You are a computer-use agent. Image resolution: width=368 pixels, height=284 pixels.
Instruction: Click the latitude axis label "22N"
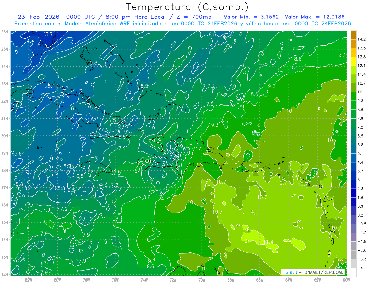pos(4,101)
